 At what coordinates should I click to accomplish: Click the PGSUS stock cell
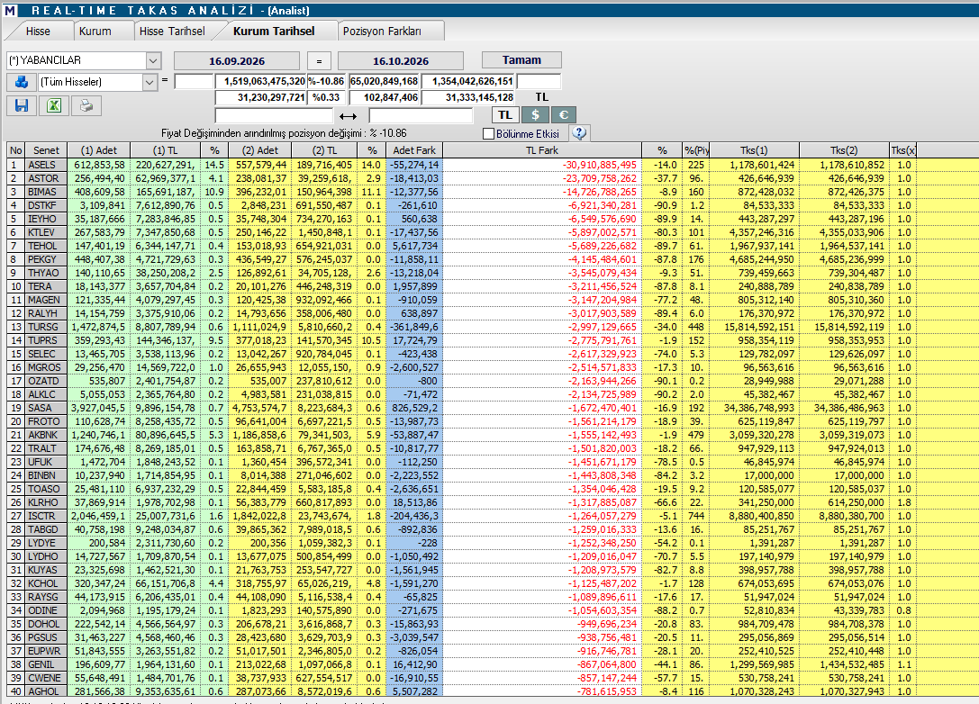click(46, 637)
